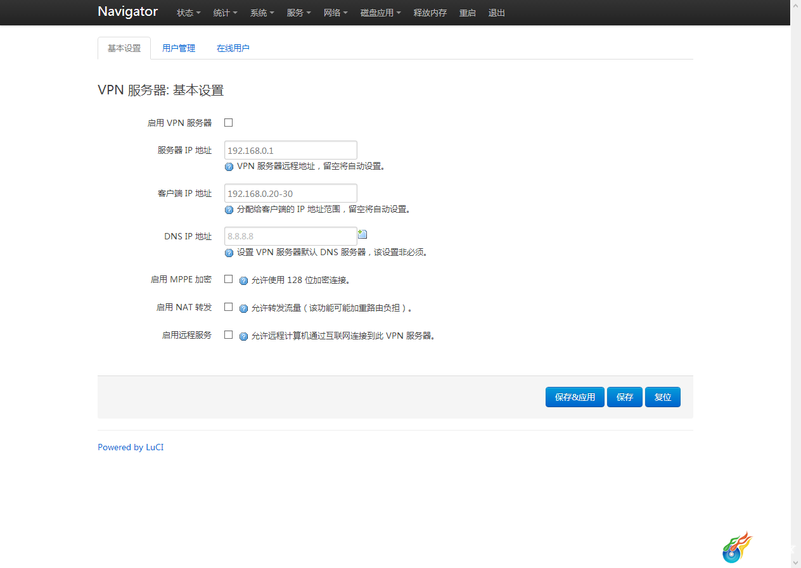Click the heading VPN 服务器: 基本设置
Viewport: 801px width, 568px height.
coord(161,91)
